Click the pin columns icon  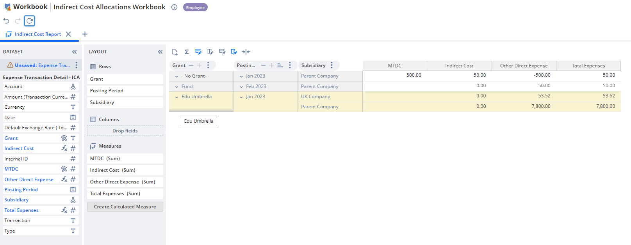[234, 52]
